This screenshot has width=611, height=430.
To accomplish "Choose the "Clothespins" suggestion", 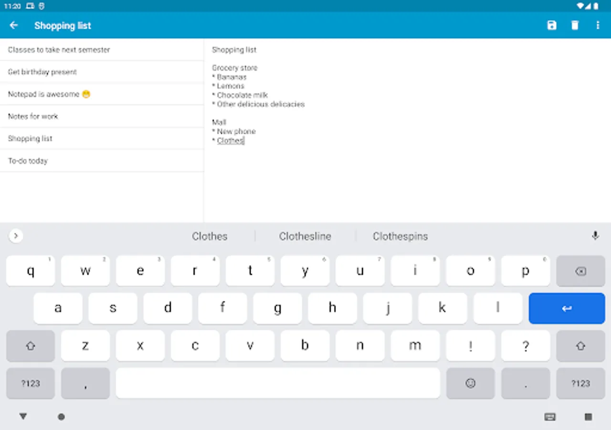I will point(400,236).
